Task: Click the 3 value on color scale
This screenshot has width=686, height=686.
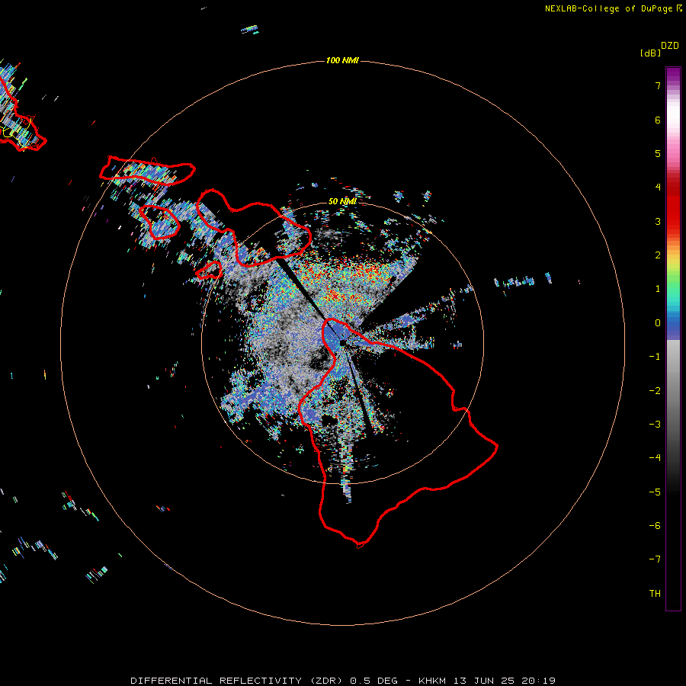Action: click(658, 221)
